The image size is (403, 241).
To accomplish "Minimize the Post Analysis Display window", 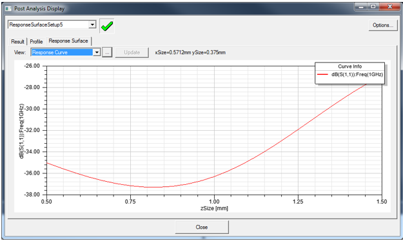I will click(x=361, y=6).
